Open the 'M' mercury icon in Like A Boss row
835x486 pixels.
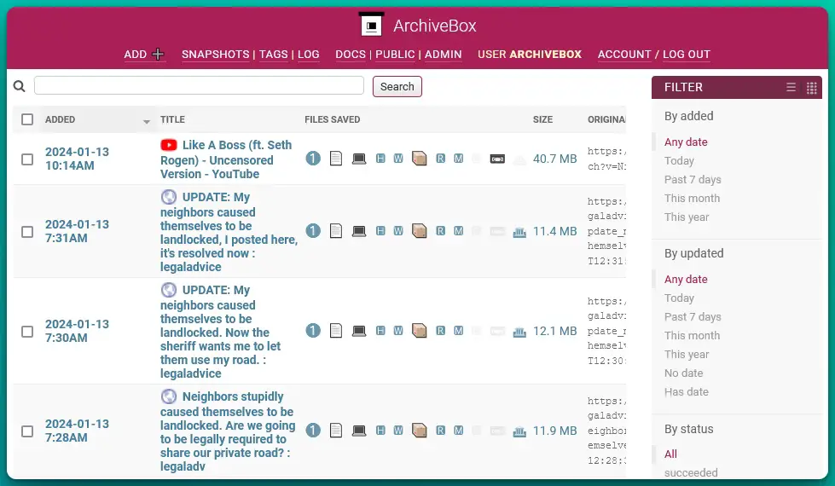[x=459, y=158]
